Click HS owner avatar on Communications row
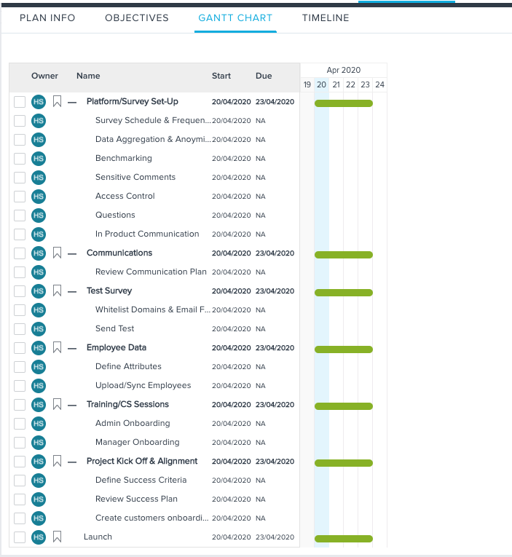The image size is (512, 557). pos(39,253)
